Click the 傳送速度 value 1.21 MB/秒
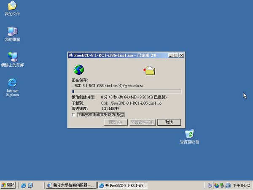The height and width of the screenshot is (190, 253). pos(110,109)
